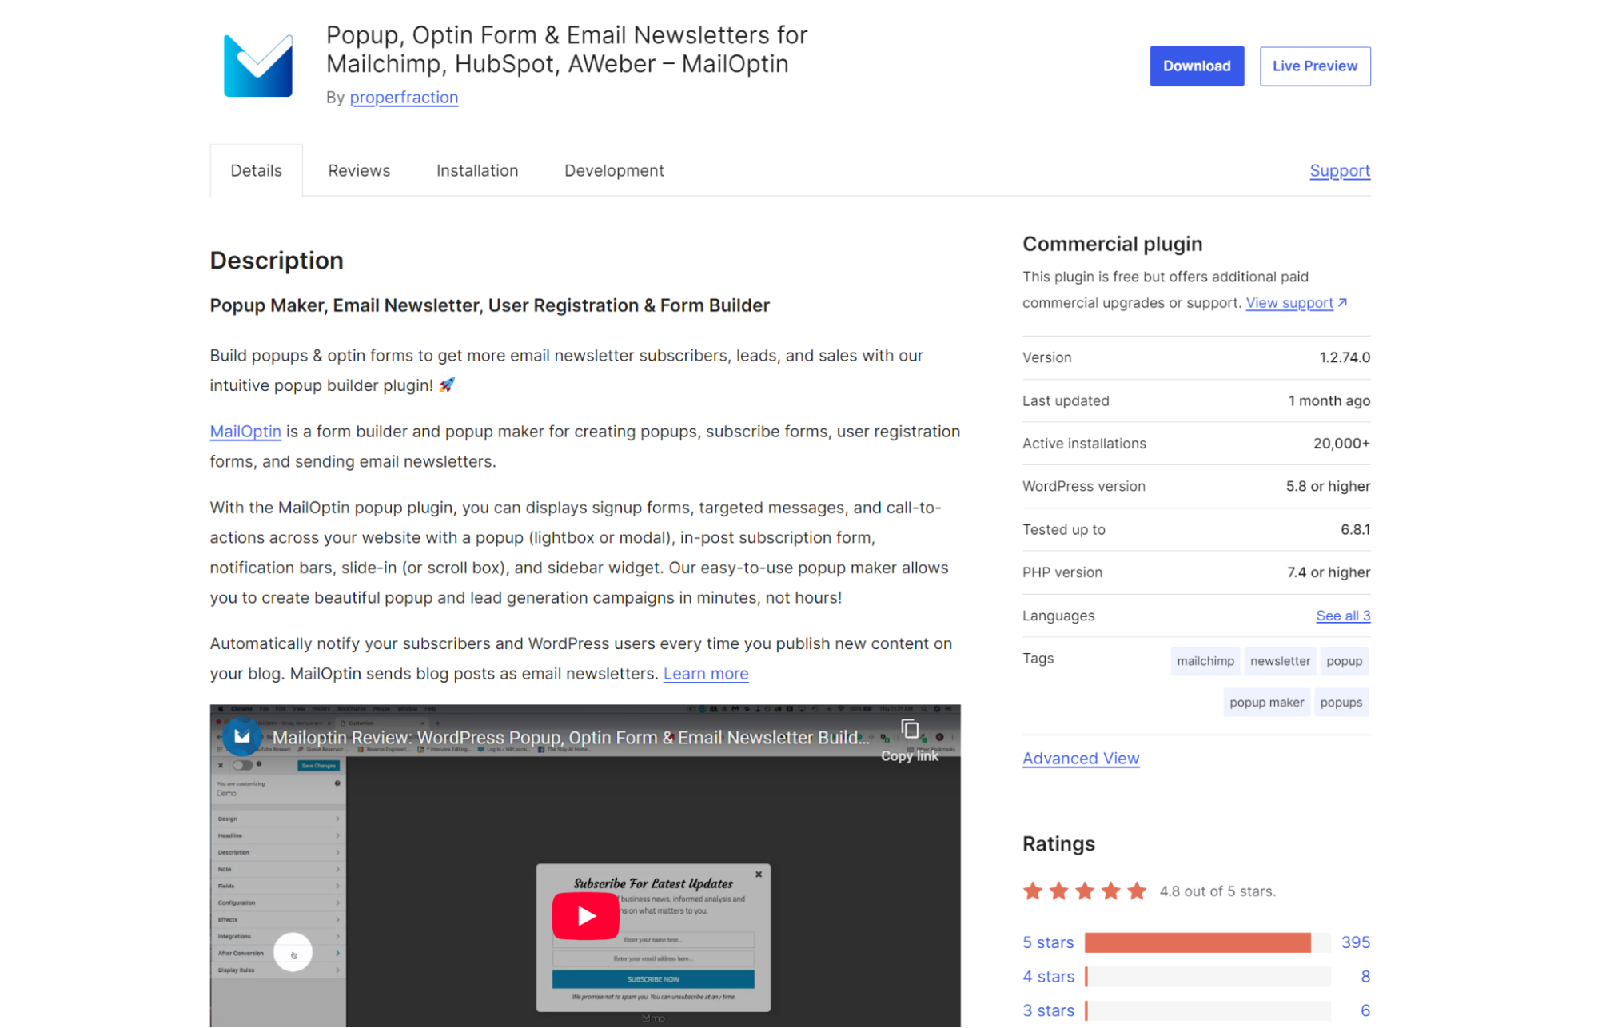This screenshot has height=1028, width=1598.
Task: Click the PHP version 7.4 or higher value
Action: (1329, 572)
